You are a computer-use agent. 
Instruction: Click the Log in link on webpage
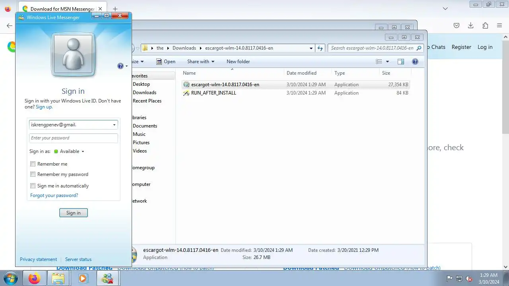point(485,47)
